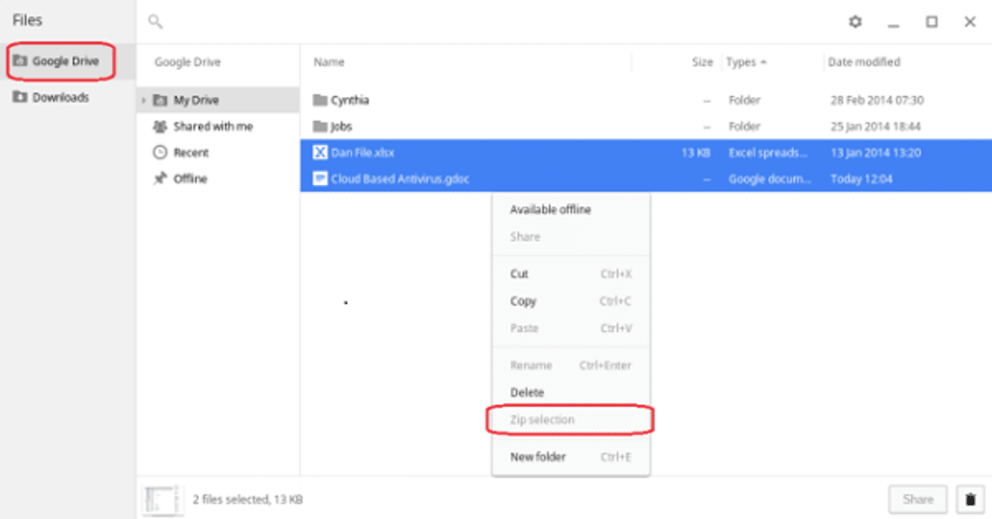992x519 pixels.
Task: Choose Cut from the context menu
Action: point(571,274)
